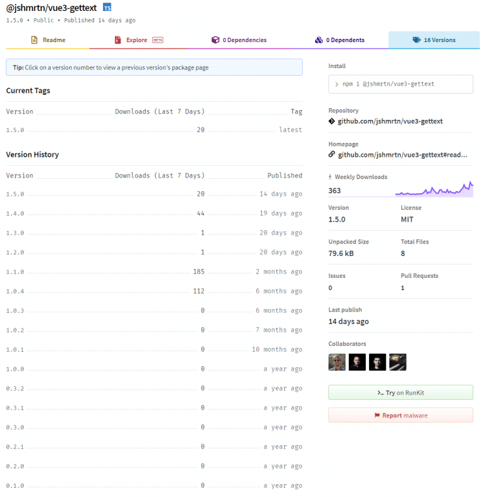The height and width of the screenshot is (497, 498).
Task: Click the Pull Requests count 1
Action: tap(403, 288)
